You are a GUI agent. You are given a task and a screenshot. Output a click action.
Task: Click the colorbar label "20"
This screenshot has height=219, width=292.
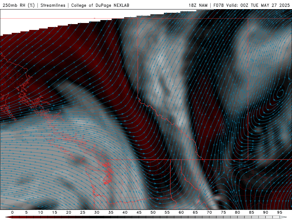point(69,212)
